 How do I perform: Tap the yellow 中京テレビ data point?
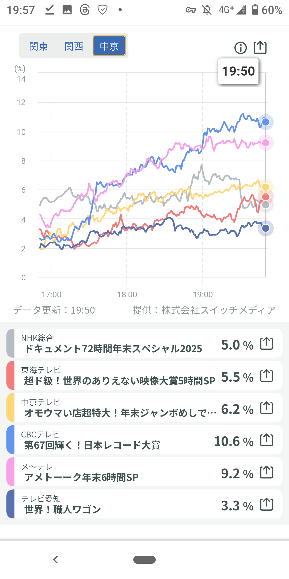click(x=265, y=187)
